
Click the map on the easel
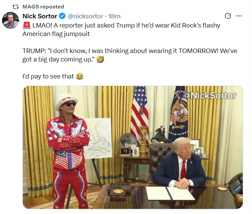(x=97, y=139)
